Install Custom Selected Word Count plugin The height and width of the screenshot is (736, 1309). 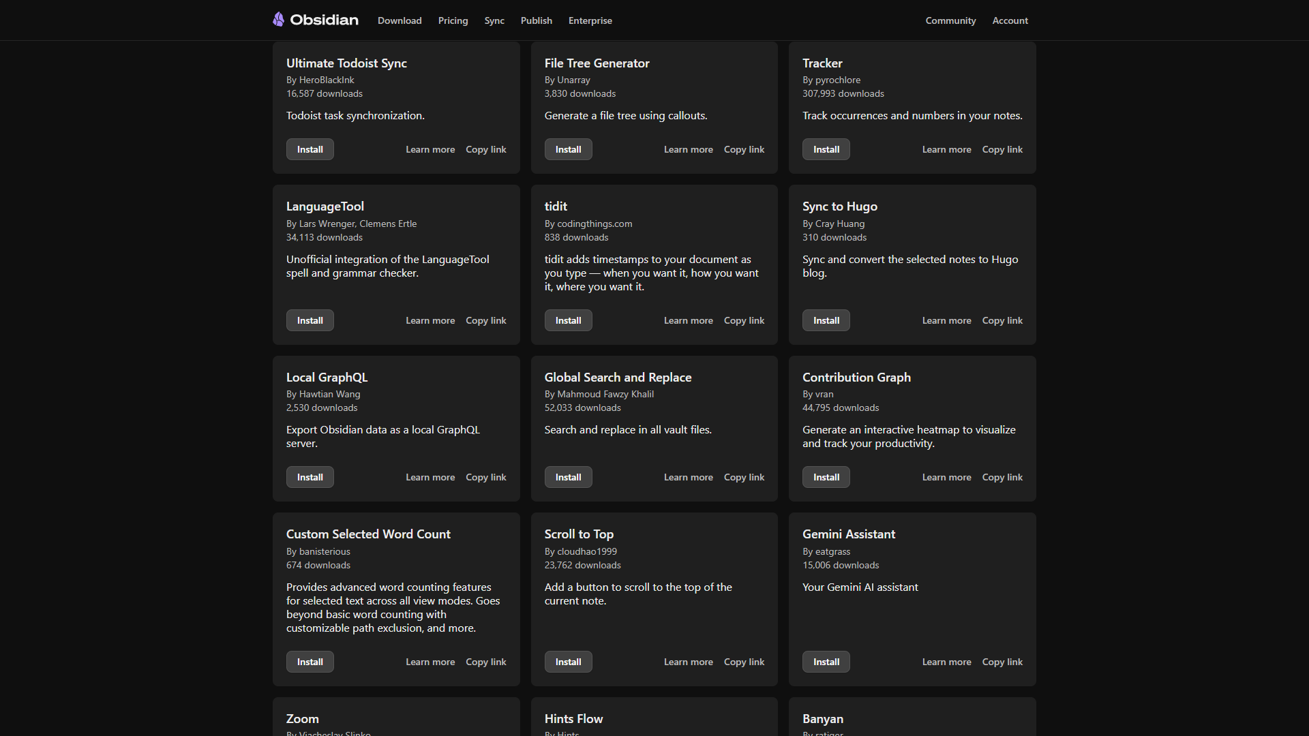(310, 662)
